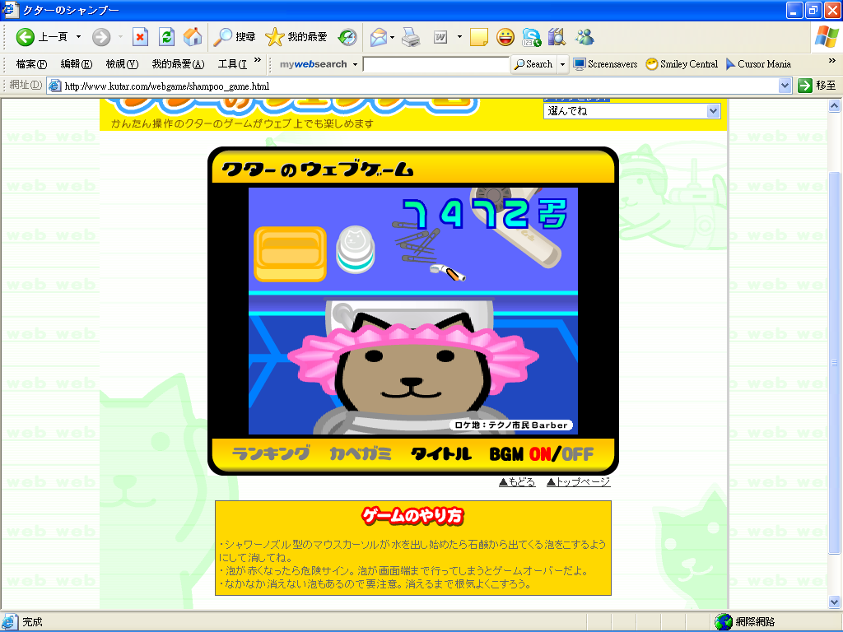Expand the Search button dropdown arrow
Viewport: 843px width, 632px height.
[562, 64]
